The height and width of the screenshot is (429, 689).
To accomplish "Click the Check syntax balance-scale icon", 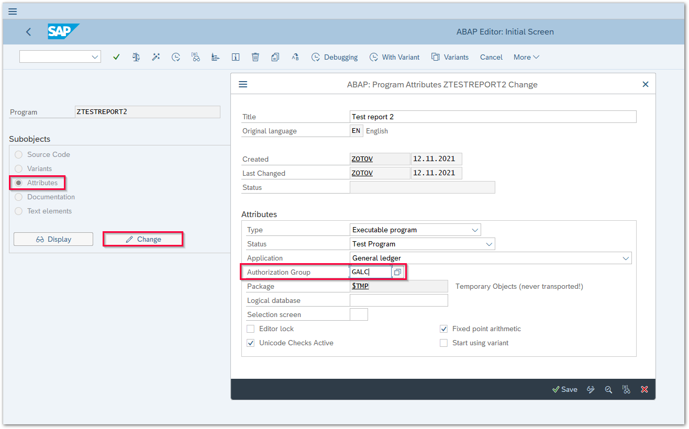I will (136, 57).
